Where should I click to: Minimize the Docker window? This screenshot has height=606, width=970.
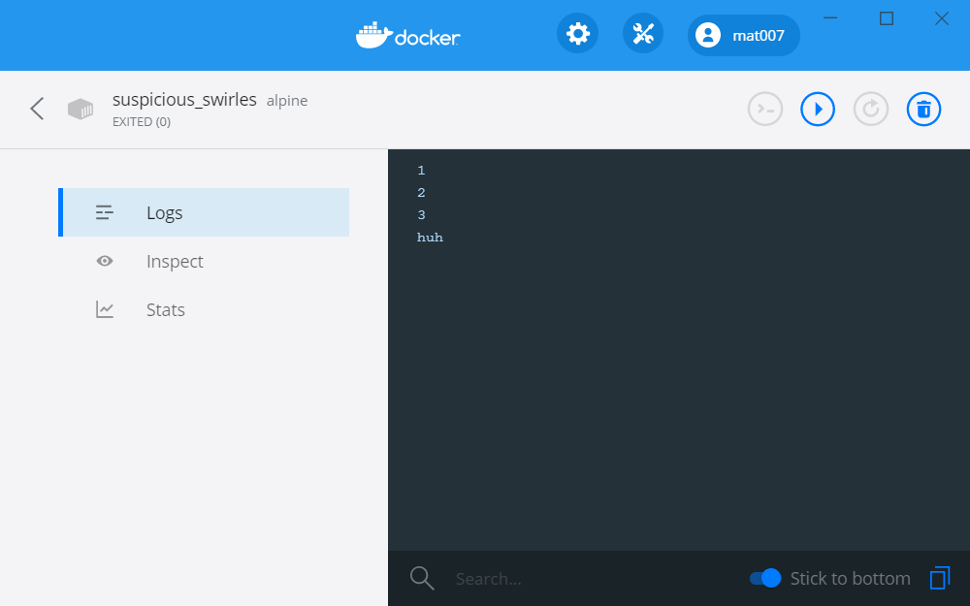tap(830, 17)
